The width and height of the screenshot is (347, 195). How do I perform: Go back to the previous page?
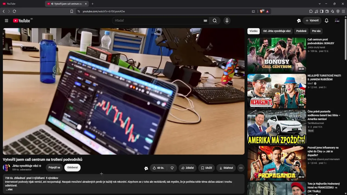click(x=4, y=11)
